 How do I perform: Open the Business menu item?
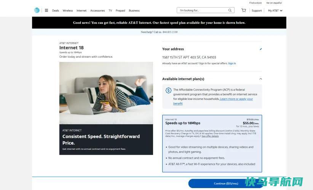134,11
